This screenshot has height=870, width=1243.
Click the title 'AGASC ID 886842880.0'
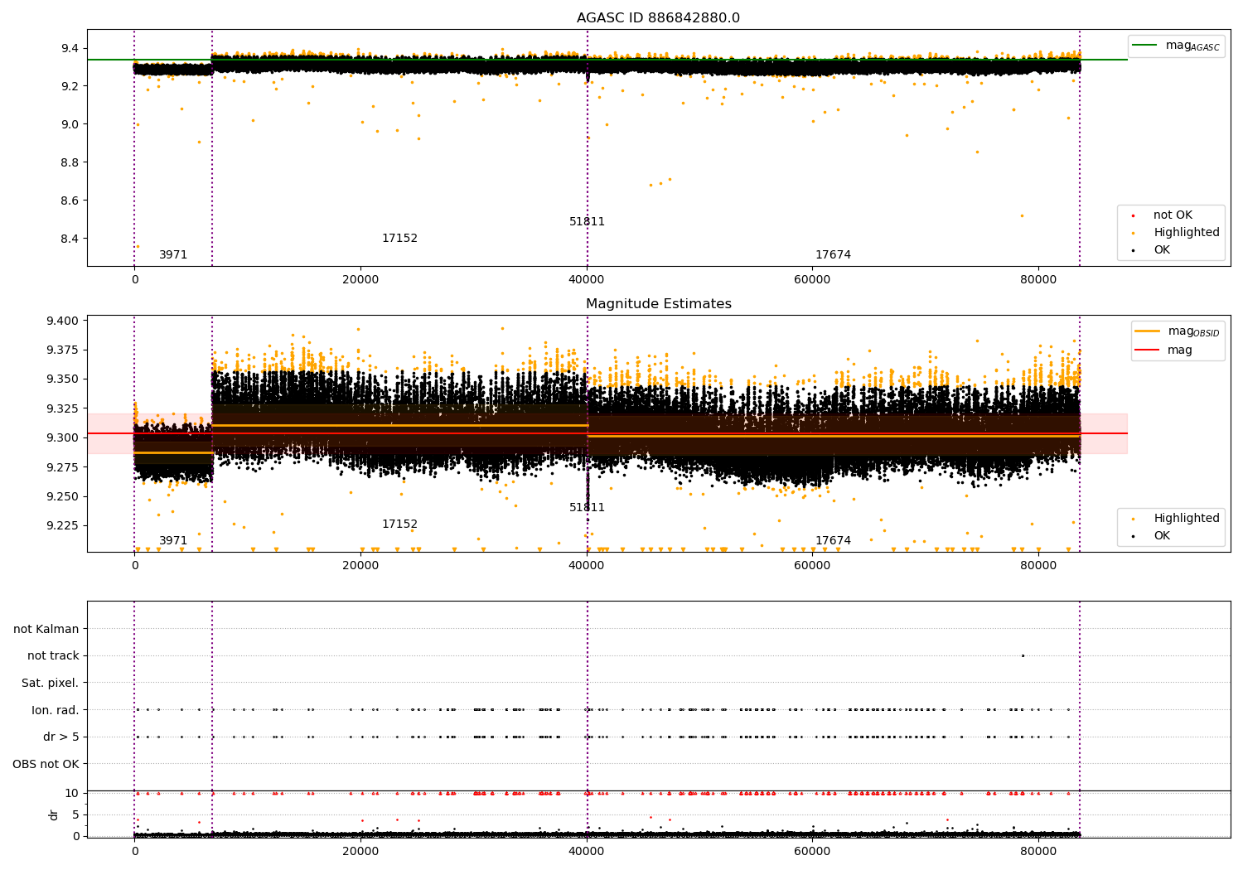[658, 18]
